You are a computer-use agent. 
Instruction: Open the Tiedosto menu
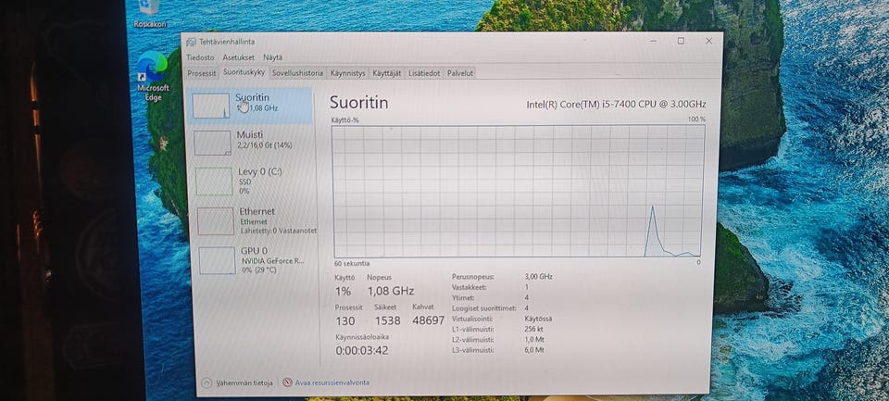pos(200,57)
